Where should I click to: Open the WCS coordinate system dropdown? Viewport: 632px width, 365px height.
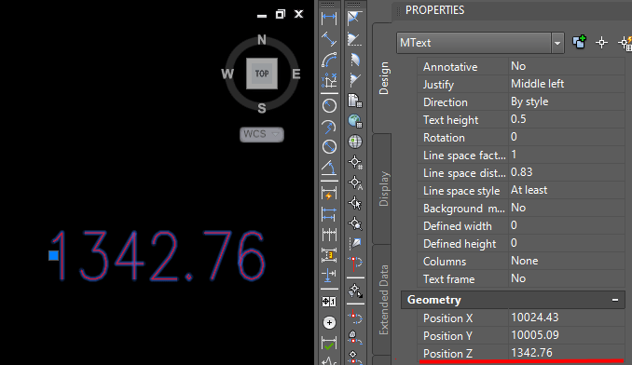[x=262, y=134]
